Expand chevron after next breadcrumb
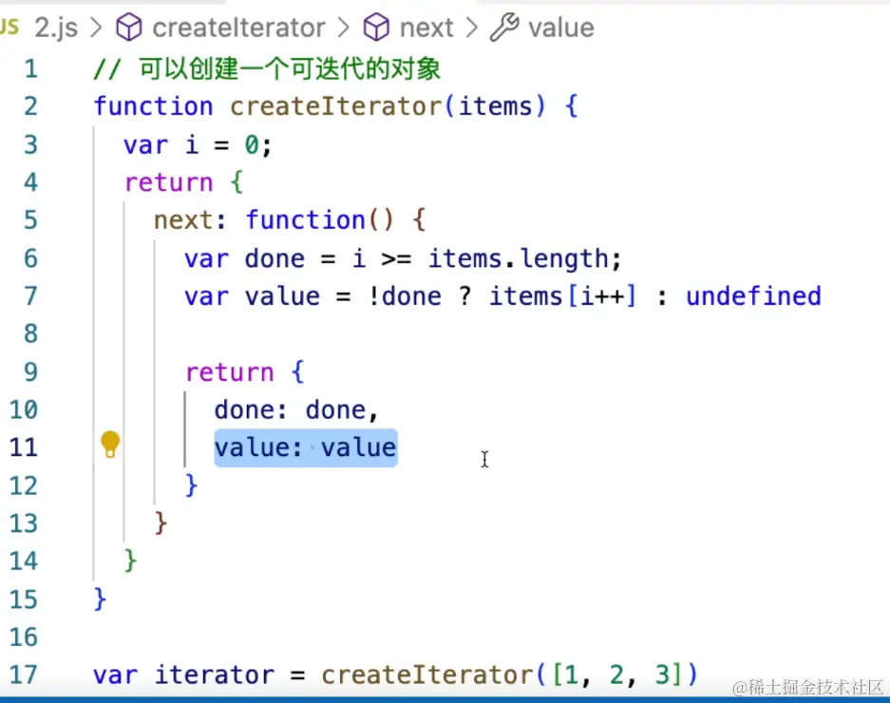 472,28
